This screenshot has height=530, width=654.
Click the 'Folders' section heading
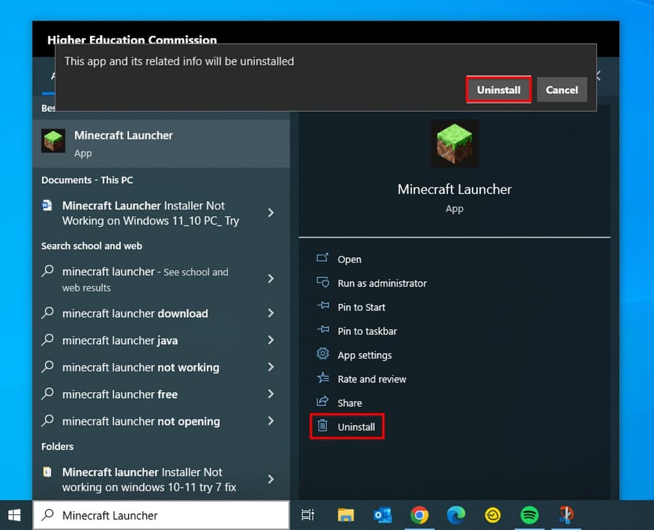point(57,446)
